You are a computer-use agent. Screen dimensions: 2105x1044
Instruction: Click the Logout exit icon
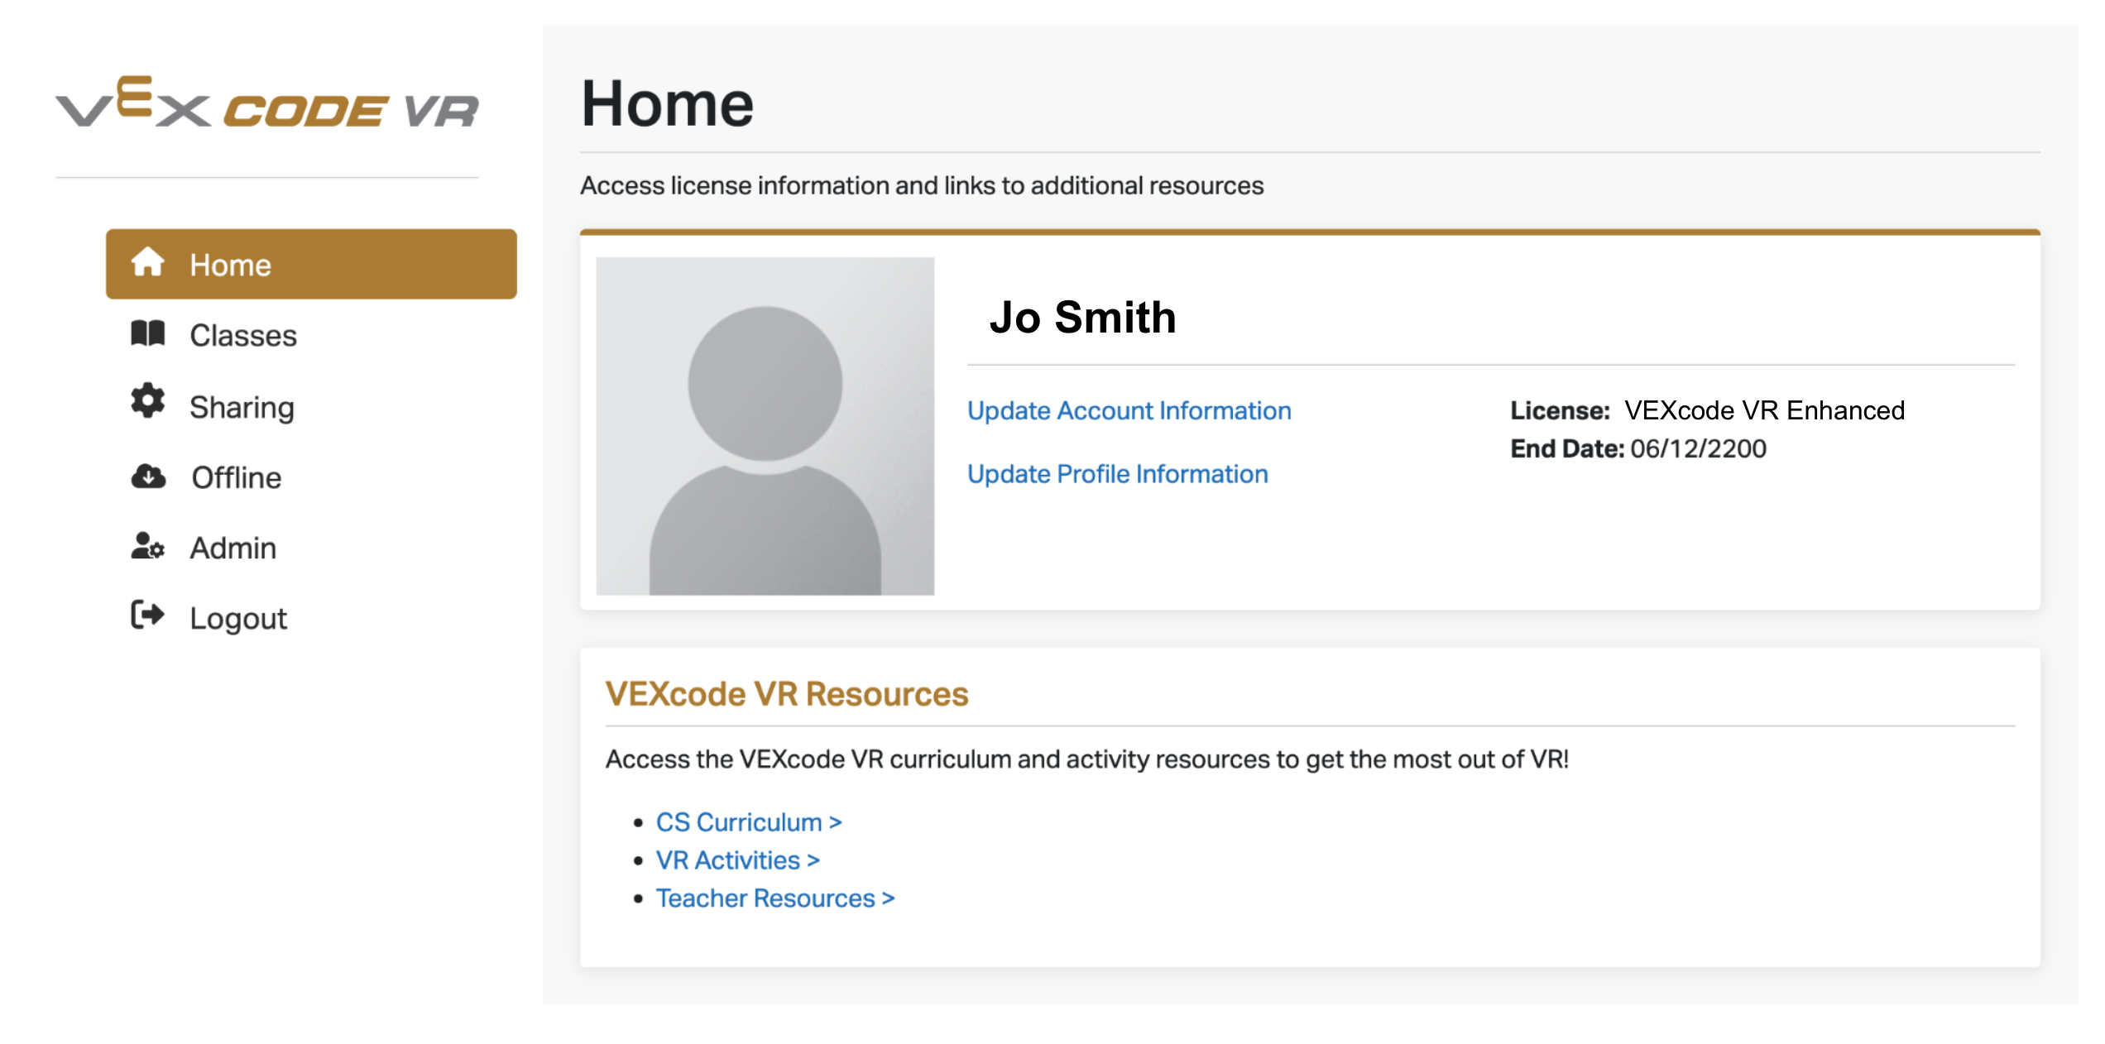(149, 616)
